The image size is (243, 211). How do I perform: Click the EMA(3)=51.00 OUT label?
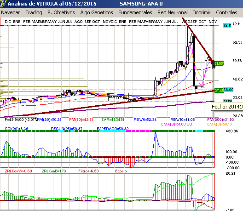click(x=178, y=124)
